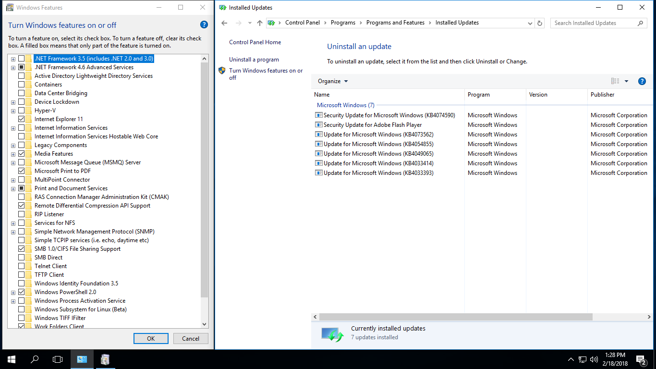
Task: Open taskbar search
Action: point(35,359)
